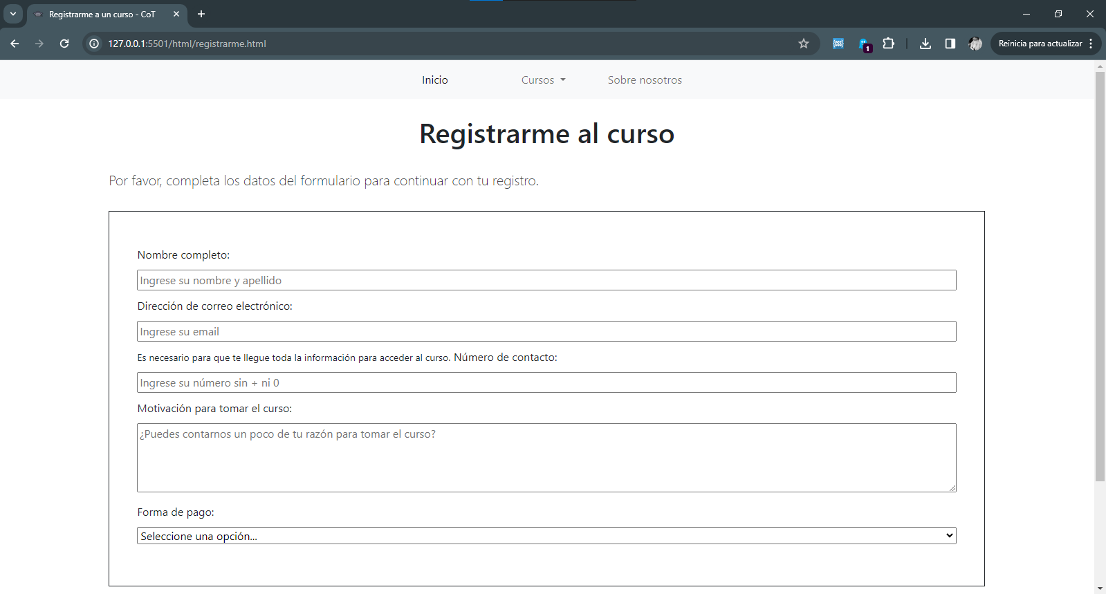Open Chrome three-dot menu
Image resolution: width=1106 pixels, height=594 pixels.
[1091, 44]
